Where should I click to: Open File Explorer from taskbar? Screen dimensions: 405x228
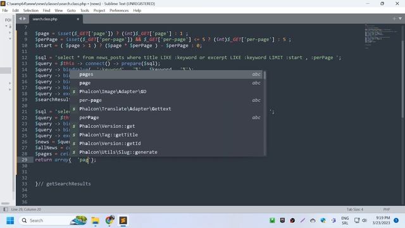(x=95, y=220)
